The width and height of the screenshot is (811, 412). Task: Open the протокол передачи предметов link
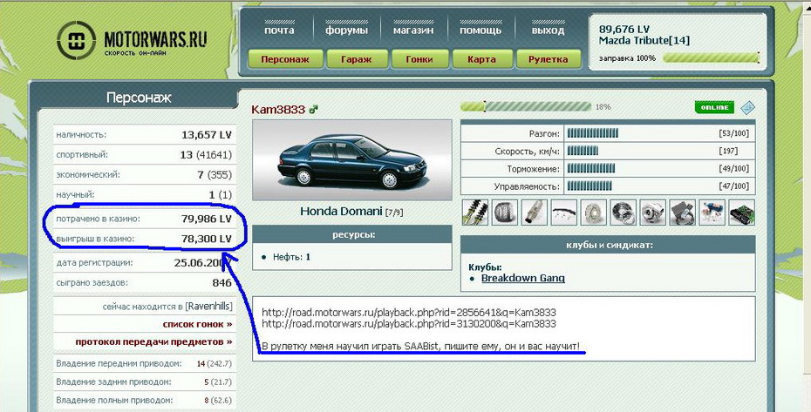point(153,341)
